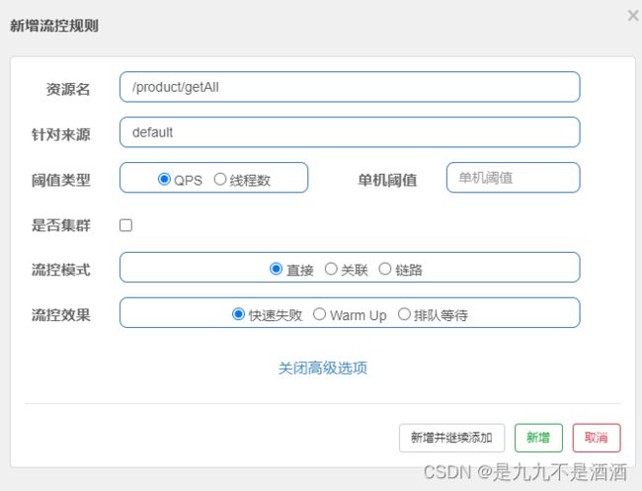Click the 新增并继续添加 button
Viewport: 642px width, 491px height.
(x=451, y=438)
